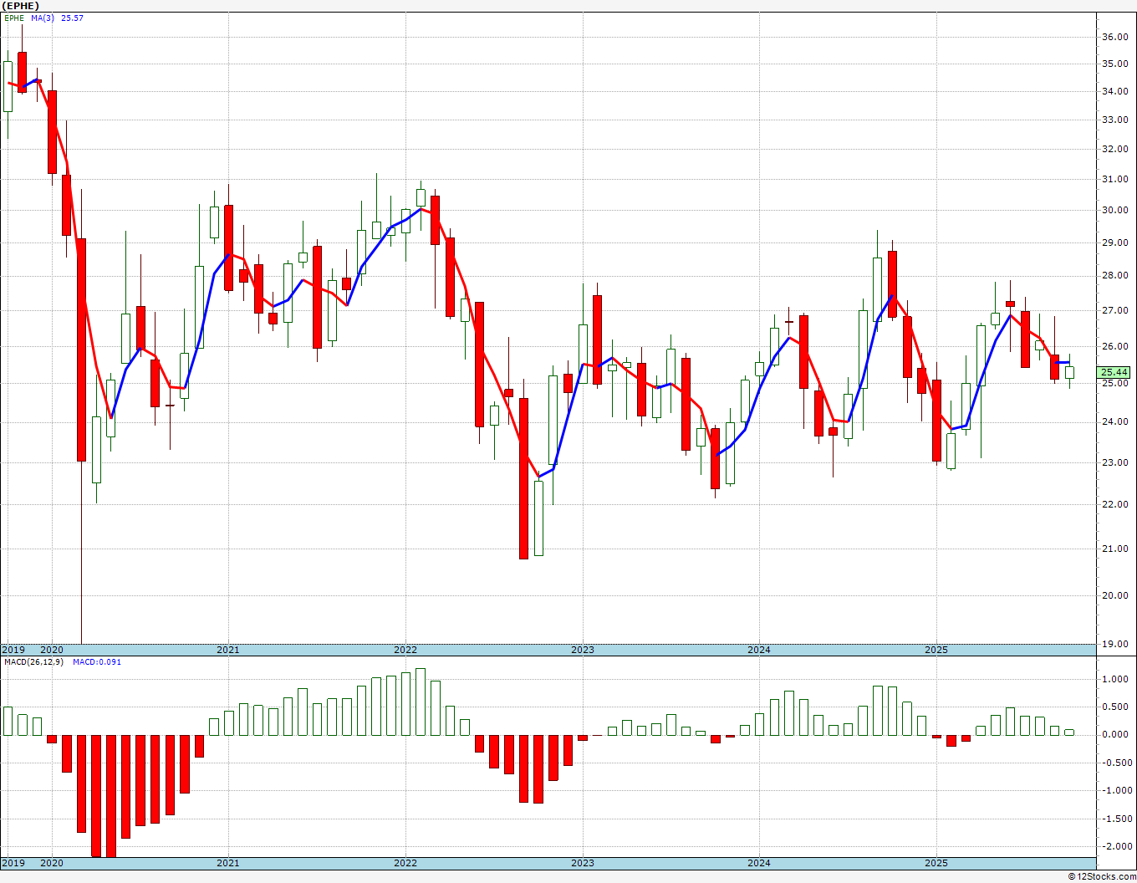Click the 0.000 MACD axis label
1137x883 pixels.
point(1117,735)
